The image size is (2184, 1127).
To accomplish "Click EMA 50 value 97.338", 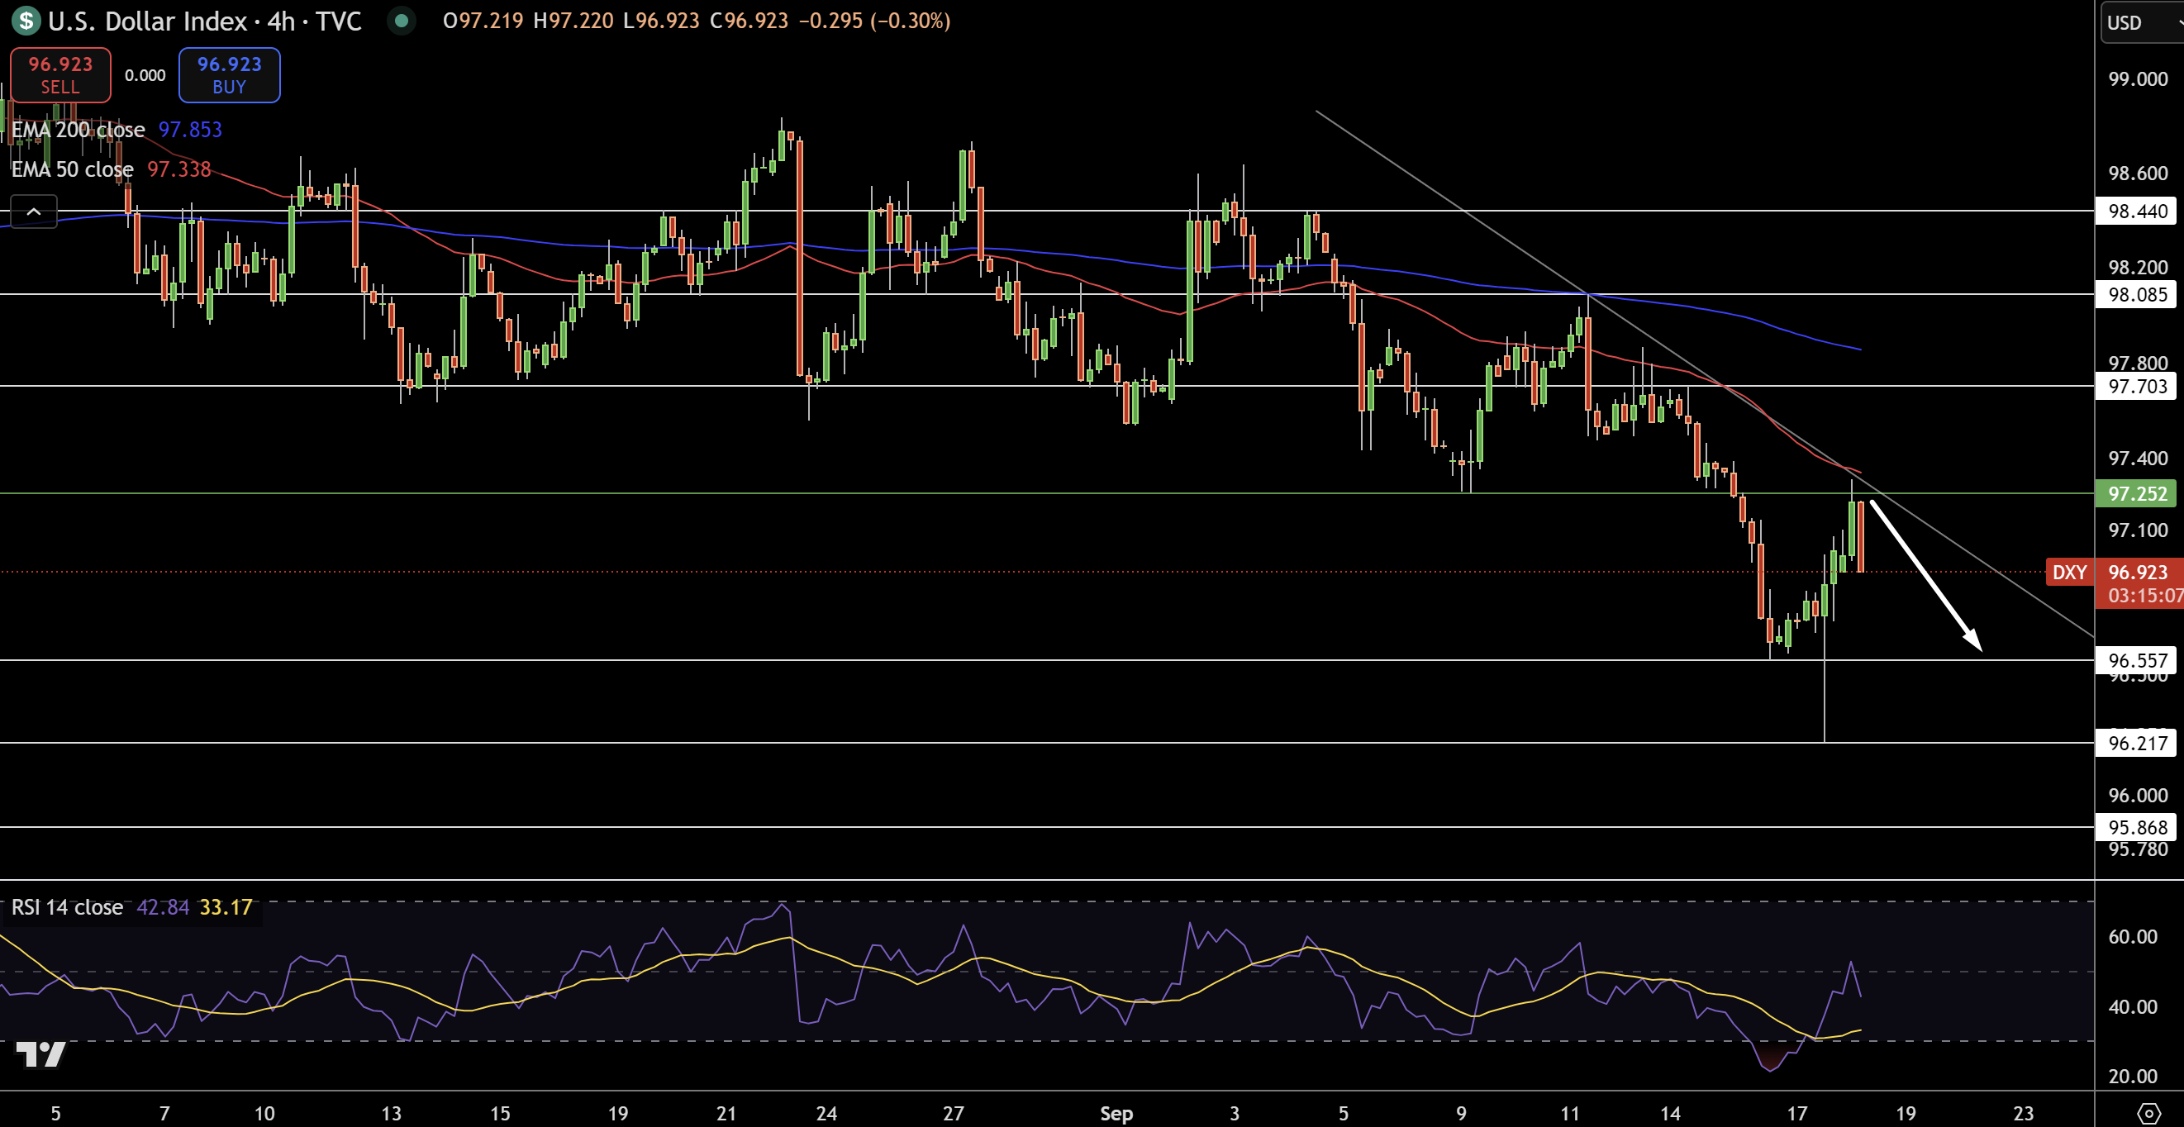I will pos(178,169).
